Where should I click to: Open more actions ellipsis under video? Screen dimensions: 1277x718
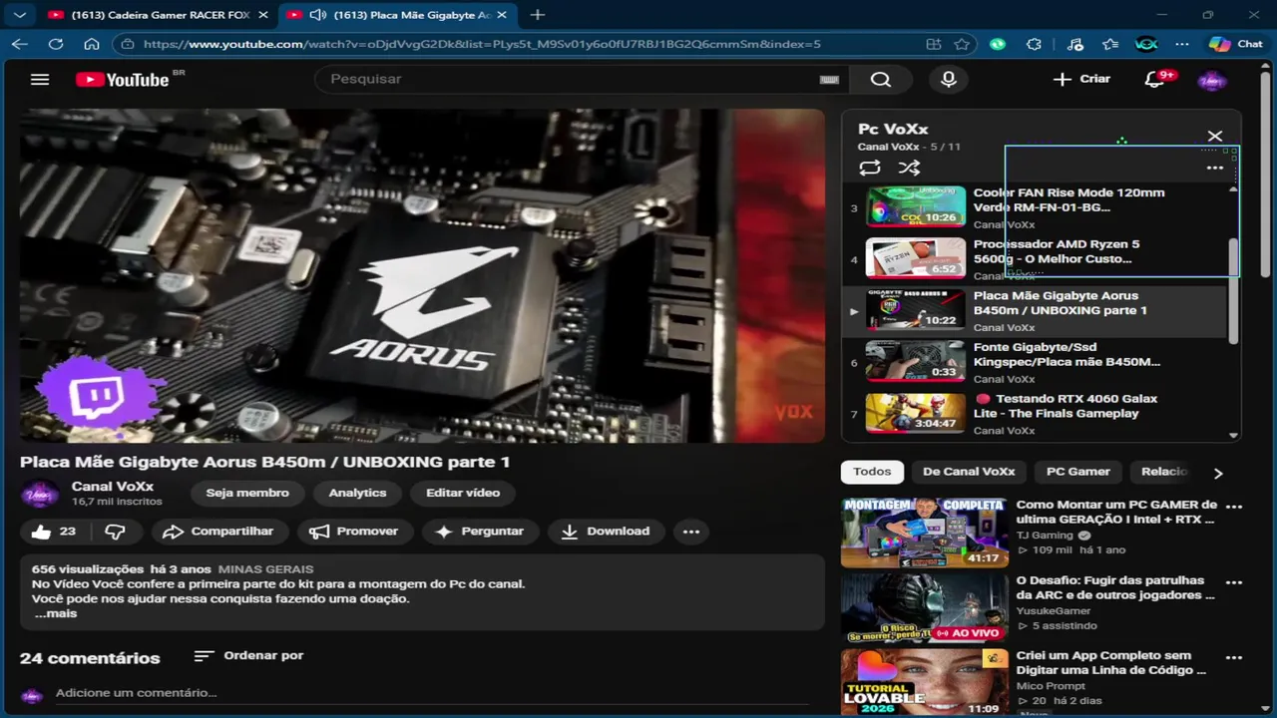click(x=691, y=532)
